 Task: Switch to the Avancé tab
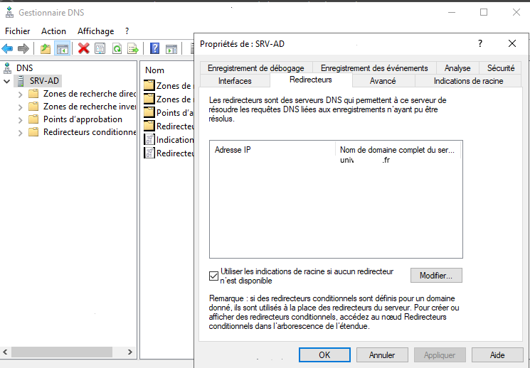tap(383, 81)
